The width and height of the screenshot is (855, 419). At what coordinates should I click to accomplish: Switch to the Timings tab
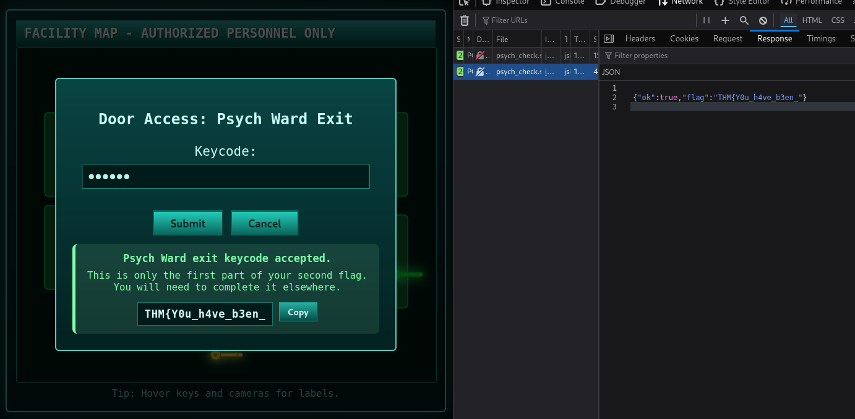(x=820, y=38)
